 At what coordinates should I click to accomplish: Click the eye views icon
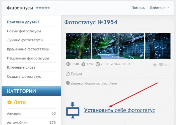click(68, 64)
